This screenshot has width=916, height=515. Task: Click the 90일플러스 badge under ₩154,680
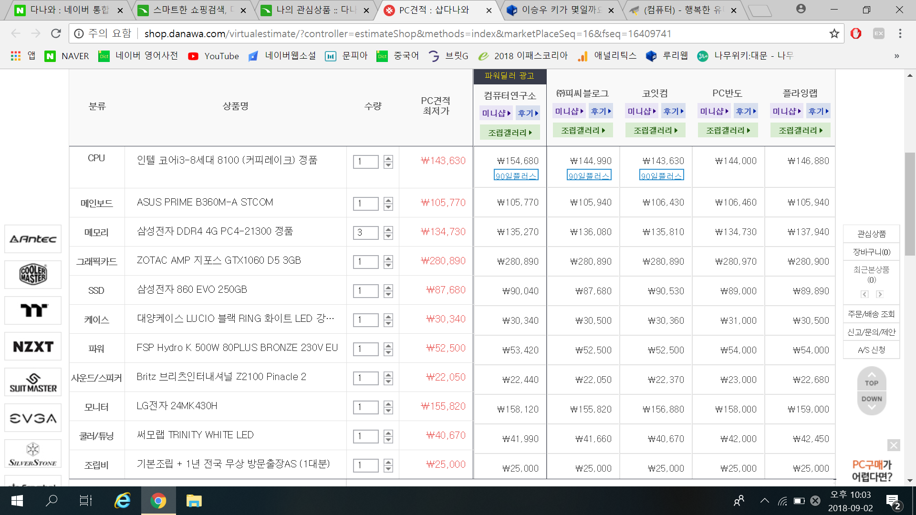click(x=516, y=175)
